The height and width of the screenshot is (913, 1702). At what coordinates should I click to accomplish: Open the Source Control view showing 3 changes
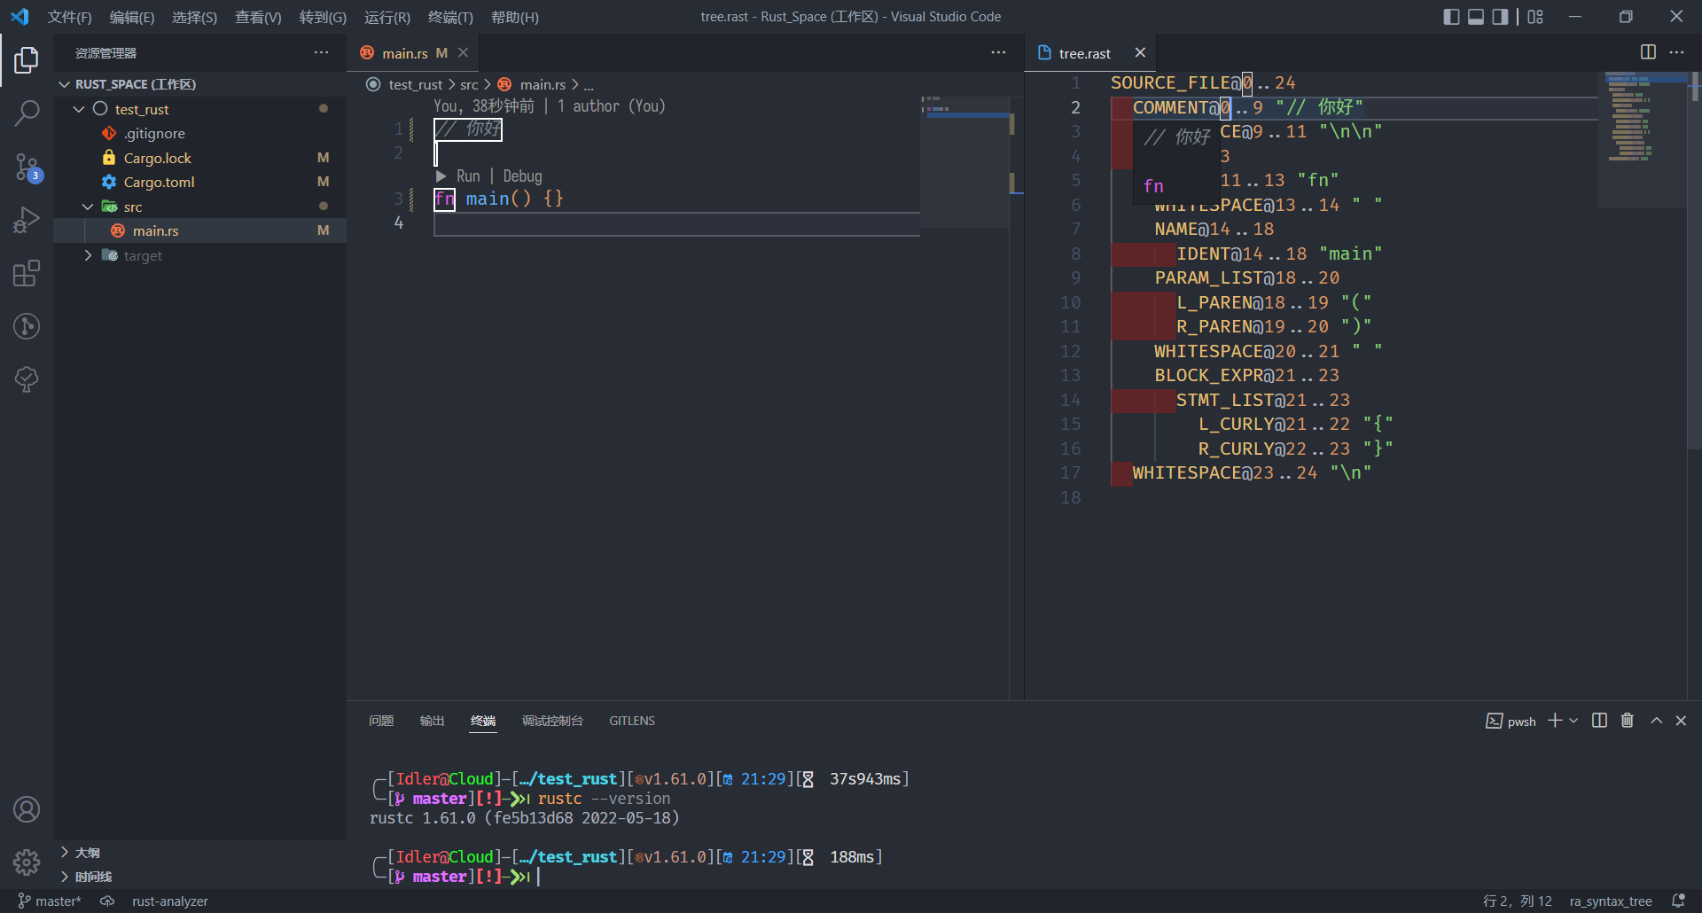coord(27,167)
